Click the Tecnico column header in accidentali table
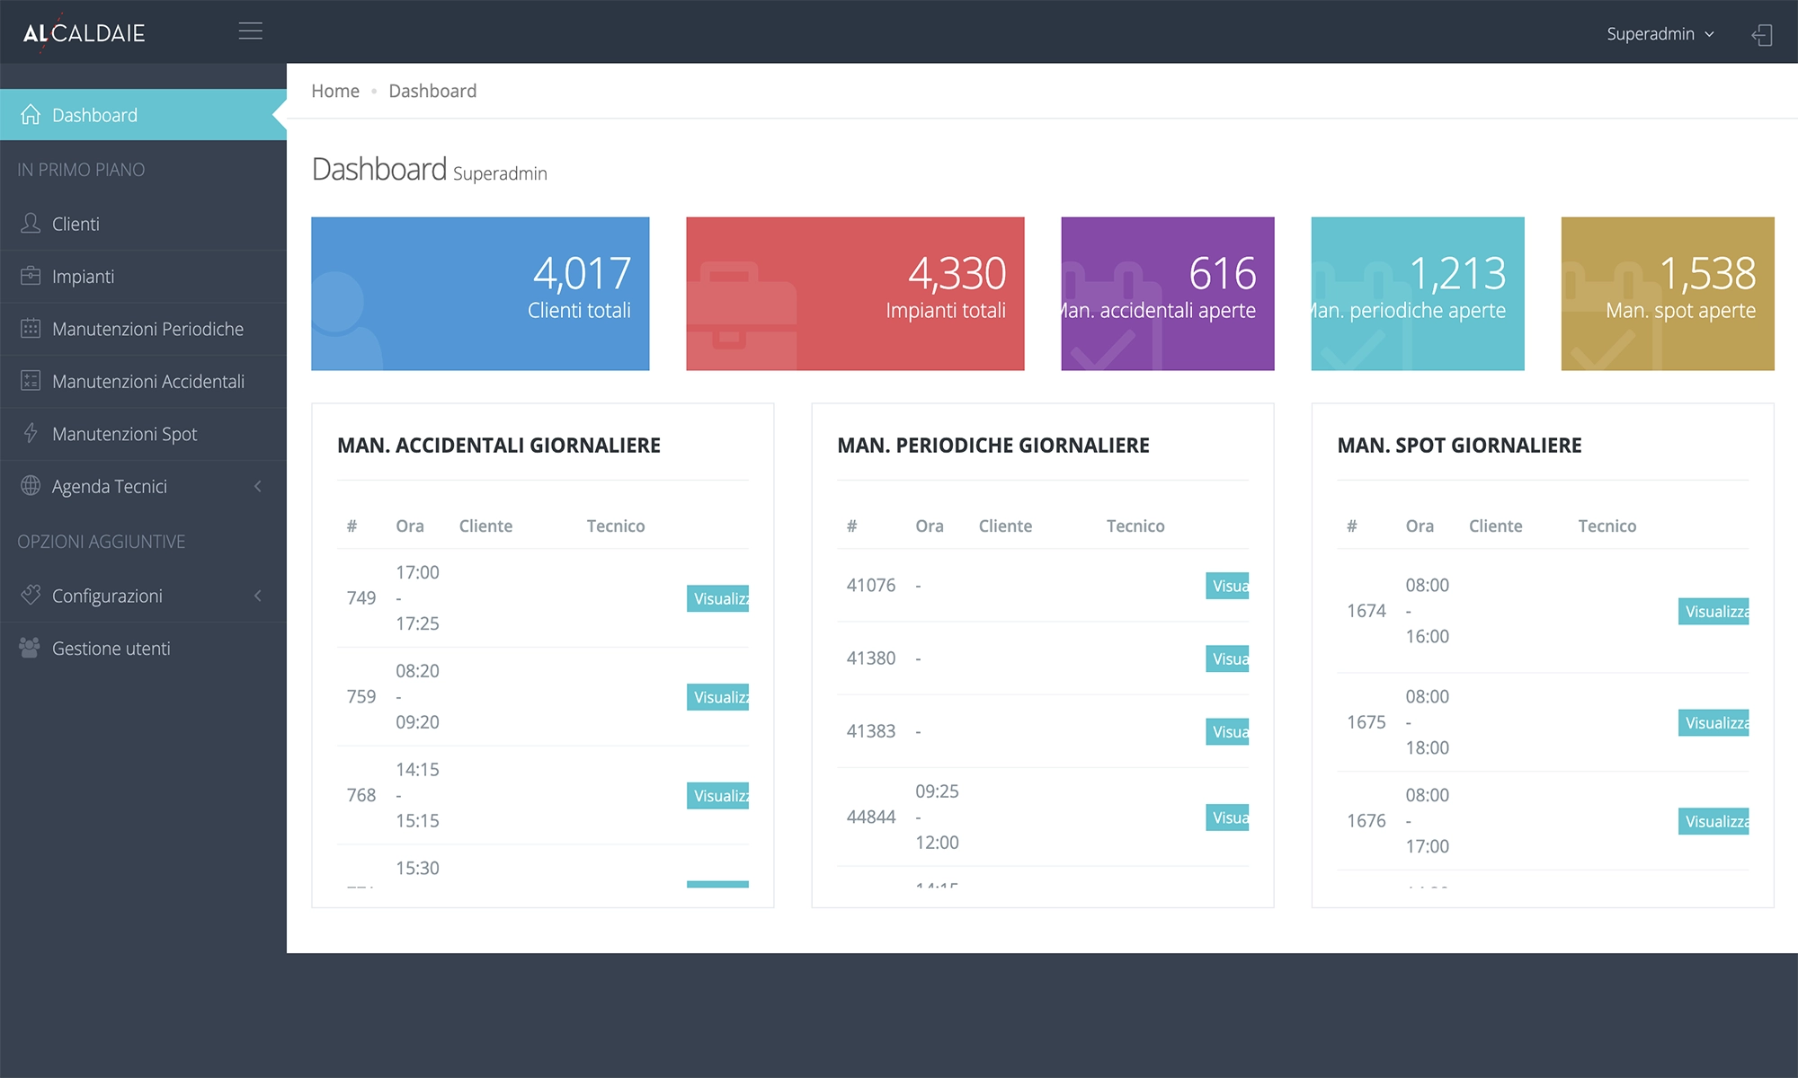The image size is (1798, 1078). [616, 526]
